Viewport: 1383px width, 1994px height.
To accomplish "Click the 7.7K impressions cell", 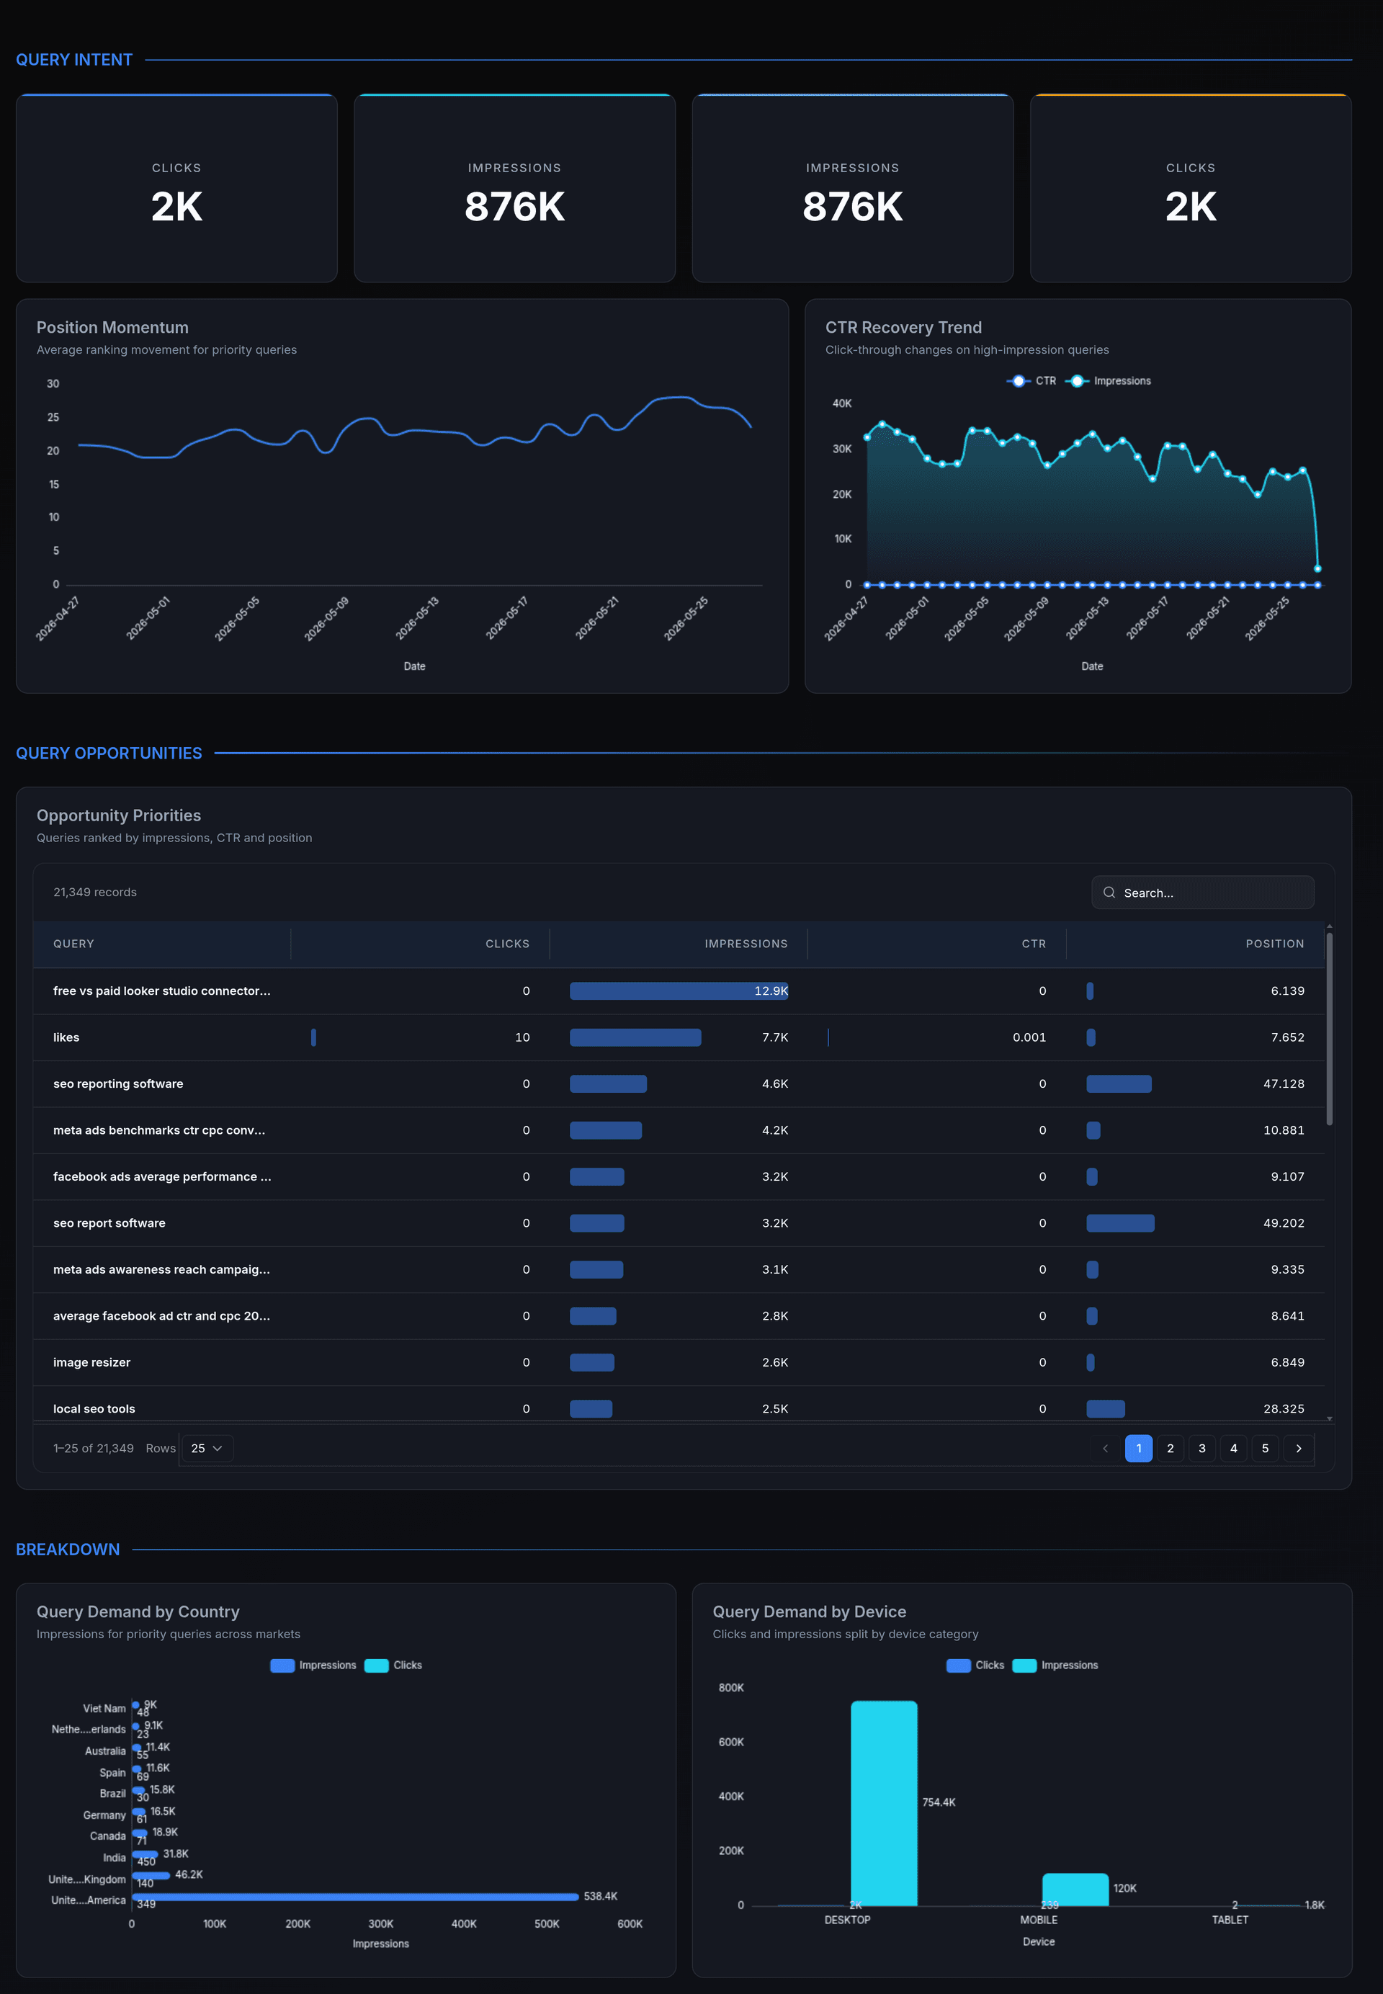I will [679, 1037].
